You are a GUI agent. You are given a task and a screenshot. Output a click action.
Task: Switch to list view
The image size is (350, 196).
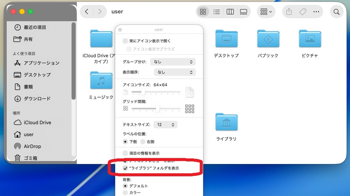(x=217, y=12)
